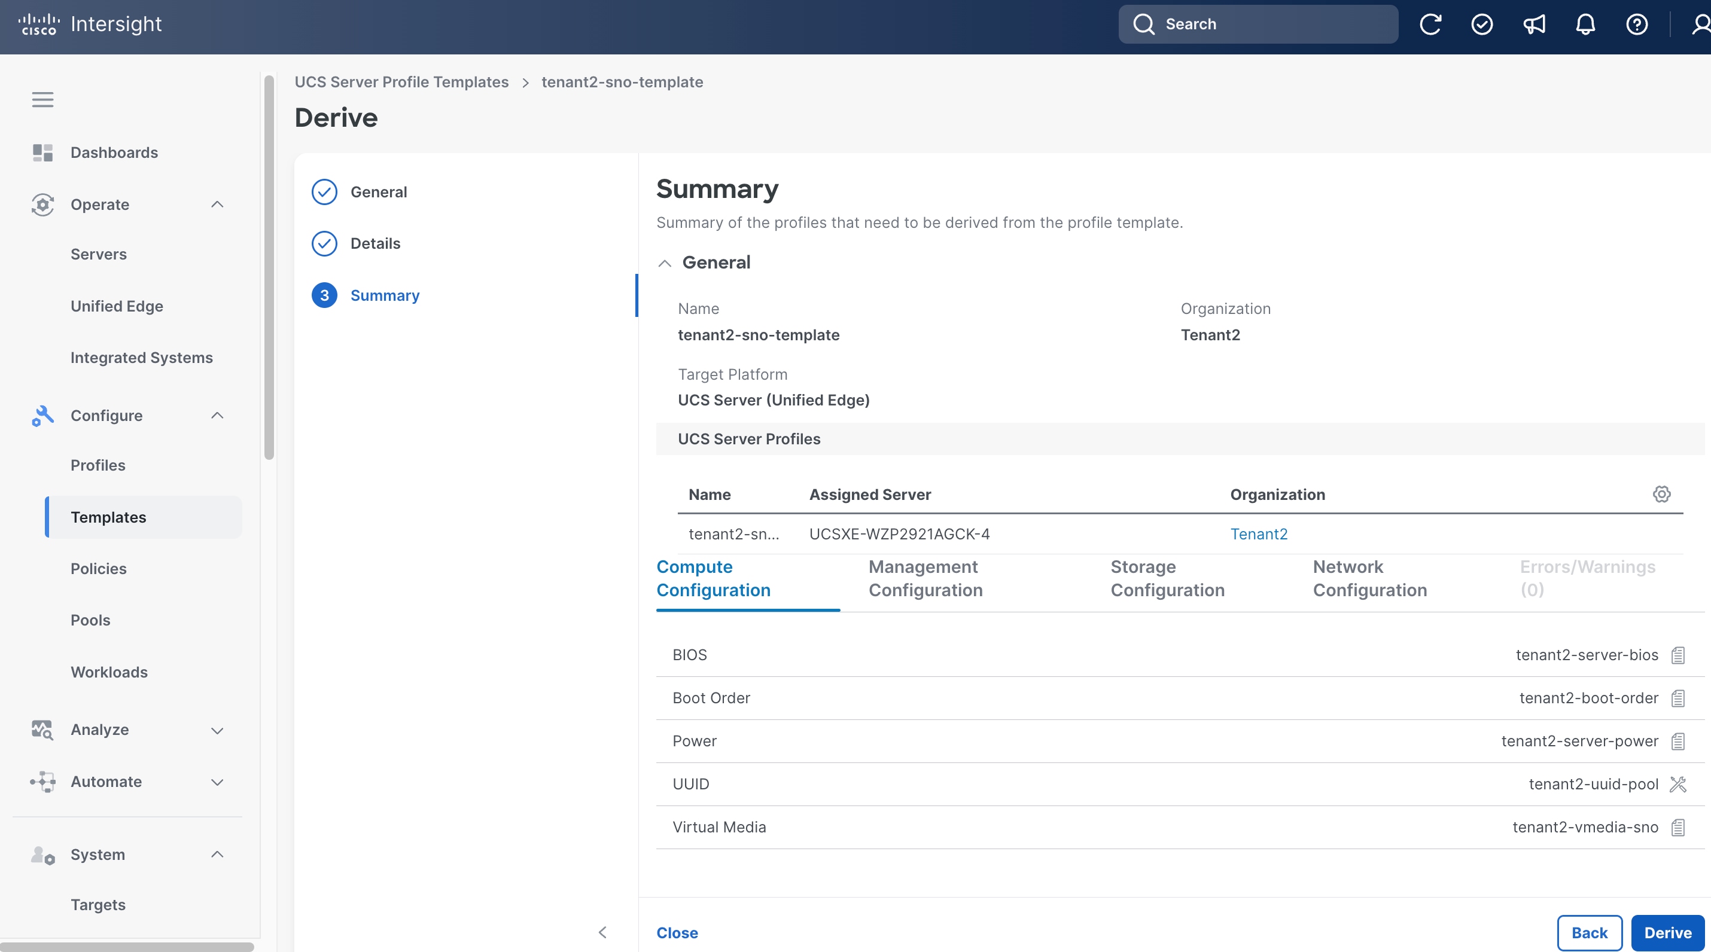This screenshot has height=952, width=1711.
Task: Open Integrated Systems in the sidebar
Action: (x=141, y=358)
